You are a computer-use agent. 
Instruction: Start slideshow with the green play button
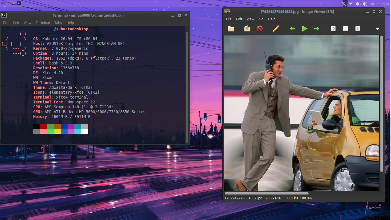tap(305, 29)
